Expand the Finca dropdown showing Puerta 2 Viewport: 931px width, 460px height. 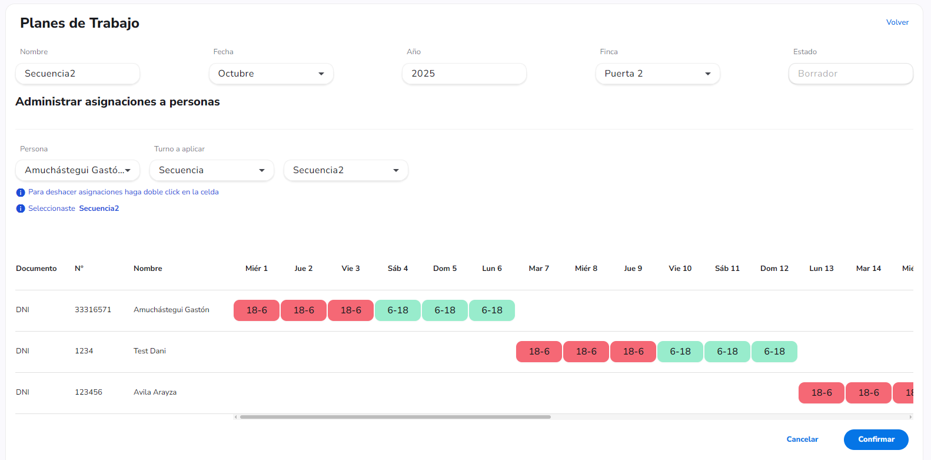[658, 74]
